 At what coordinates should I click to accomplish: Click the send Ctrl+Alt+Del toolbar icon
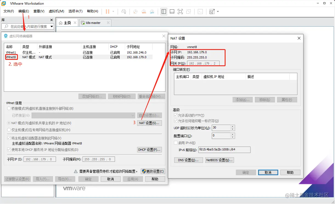pos(124,12)
